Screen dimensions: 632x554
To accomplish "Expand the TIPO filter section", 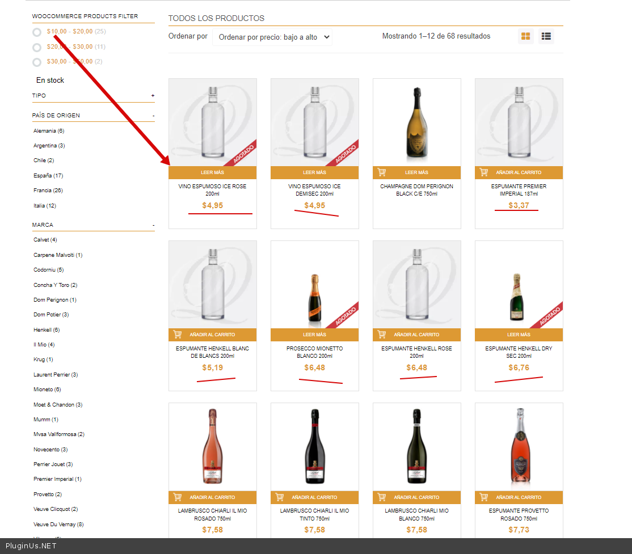I will [153, 96].
